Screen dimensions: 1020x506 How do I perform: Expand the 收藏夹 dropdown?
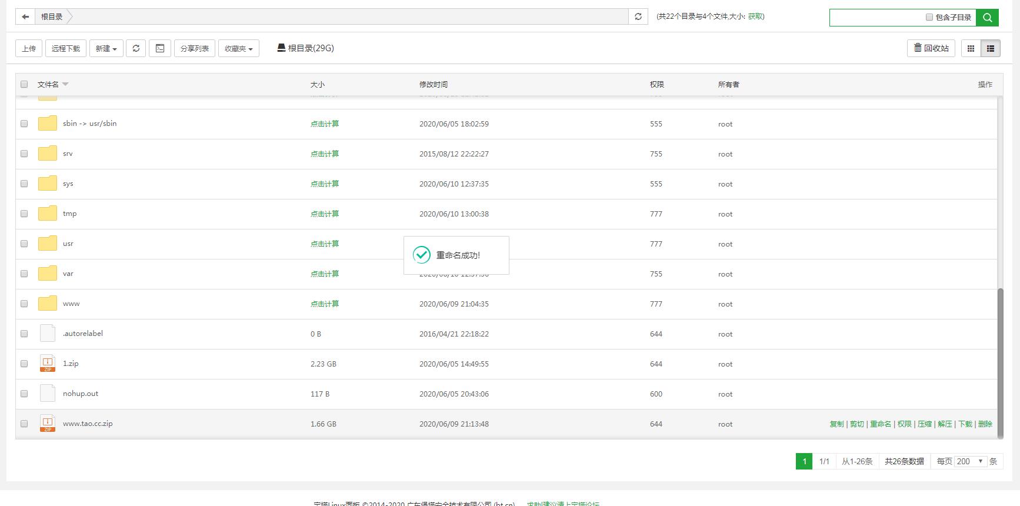click(x=238, y=48)
